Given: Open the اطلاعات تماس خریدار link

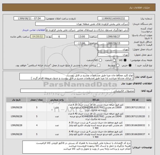Looking at the screenshot, I should coord(34,30).
